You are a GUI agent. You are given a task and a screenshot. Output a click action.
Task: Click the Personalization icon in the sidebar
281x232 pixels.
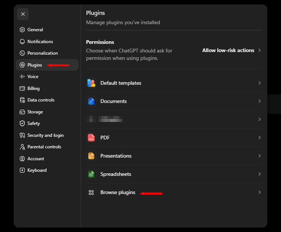pos(22,53)
